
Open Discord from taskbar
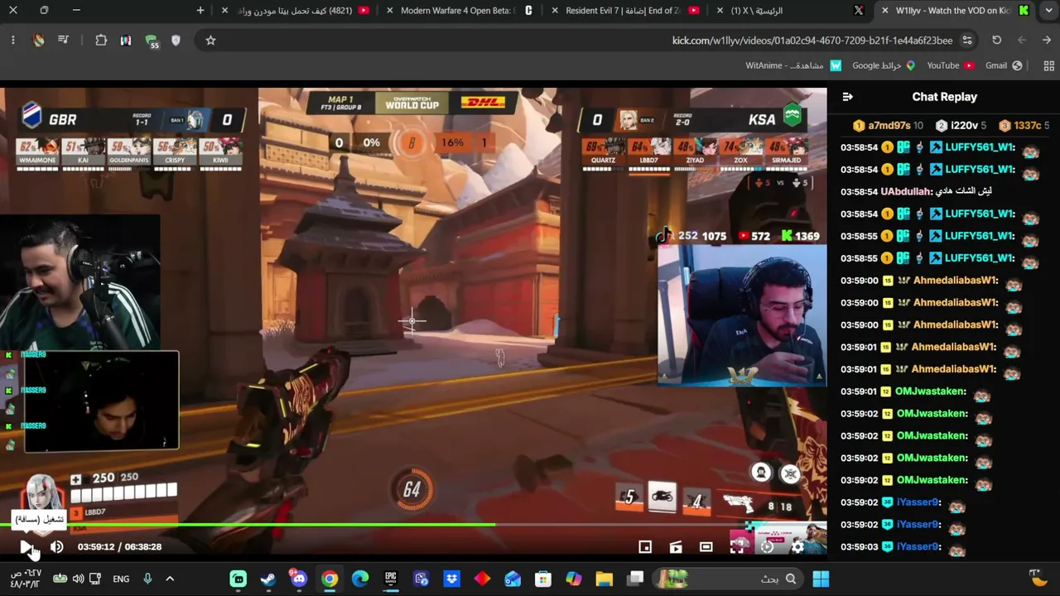point(299,579)
